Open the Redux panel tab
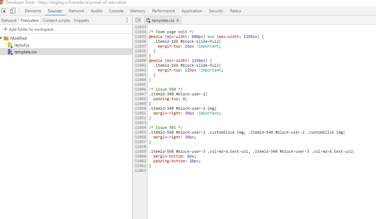Screen dimensions: 376x219 235,11
